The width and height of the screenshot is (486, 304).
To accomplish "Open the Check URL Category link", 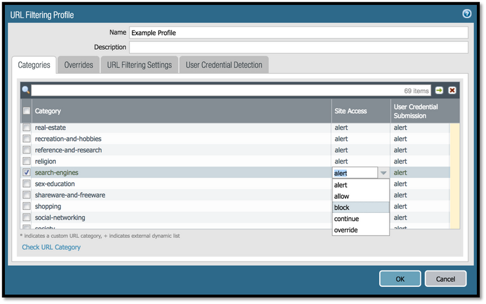I will (x=51, y=247).
